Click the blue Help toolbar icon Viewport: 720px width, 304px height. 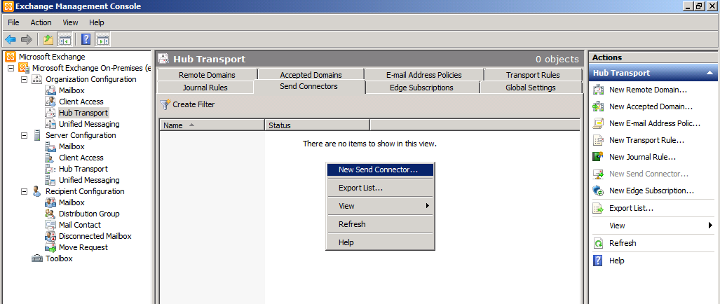point(86,40)
